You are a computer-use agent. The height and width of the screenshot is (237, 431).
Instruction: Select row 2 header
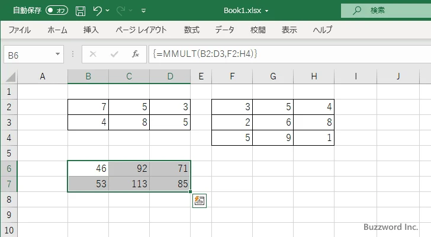tap(9, 107)
